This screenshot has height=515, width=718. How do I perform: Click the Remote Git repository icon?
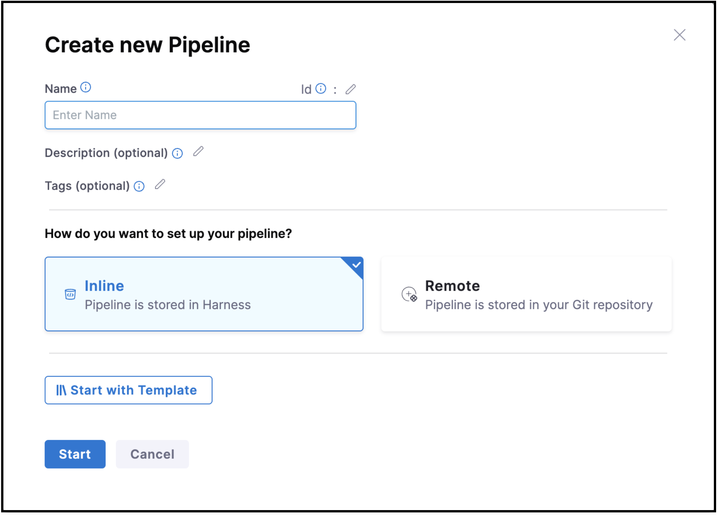(x=409, y=294)
